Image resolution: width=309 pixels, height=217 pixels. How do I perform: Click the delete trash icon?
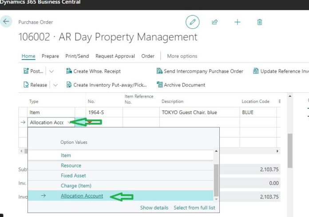260,22
